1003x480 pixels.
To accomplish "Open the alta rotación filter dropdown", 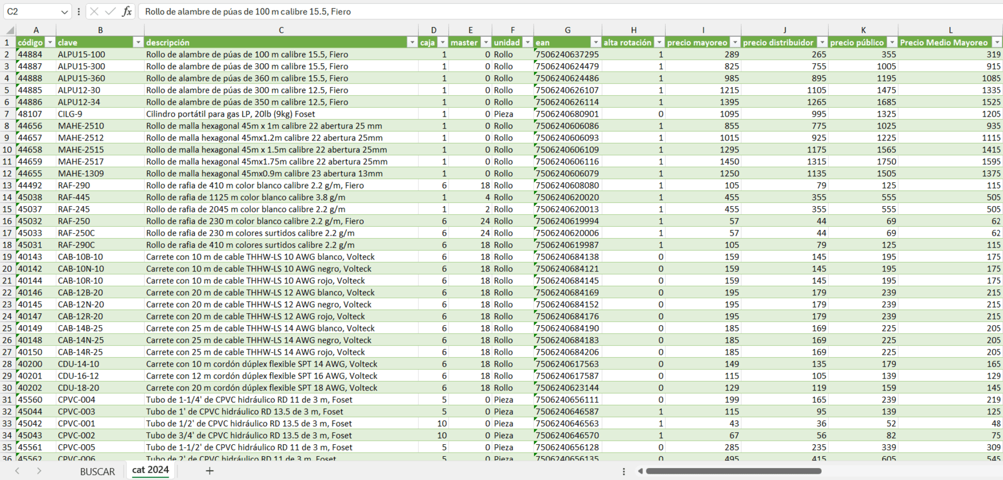I will pyautogui.click(x=659, y=43).
